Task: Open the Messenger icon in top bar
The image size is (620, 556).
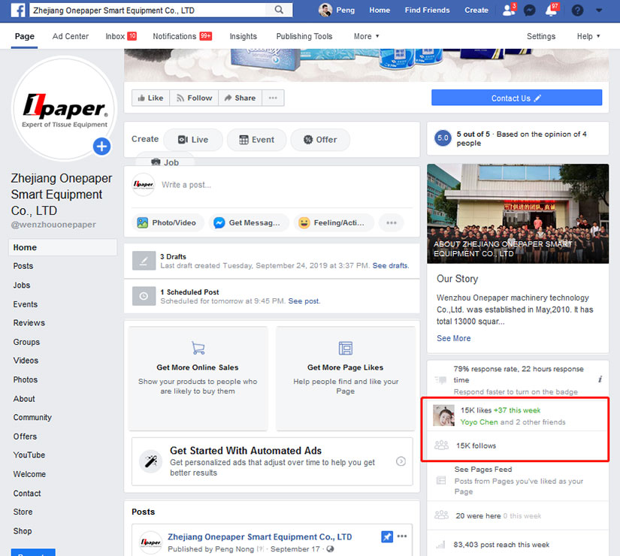Action: click(x=530, y=11)
